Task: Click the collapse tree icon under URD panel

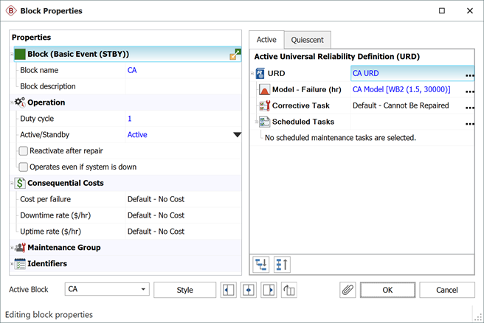Action: pyautogui.click(x=281, y=263)
